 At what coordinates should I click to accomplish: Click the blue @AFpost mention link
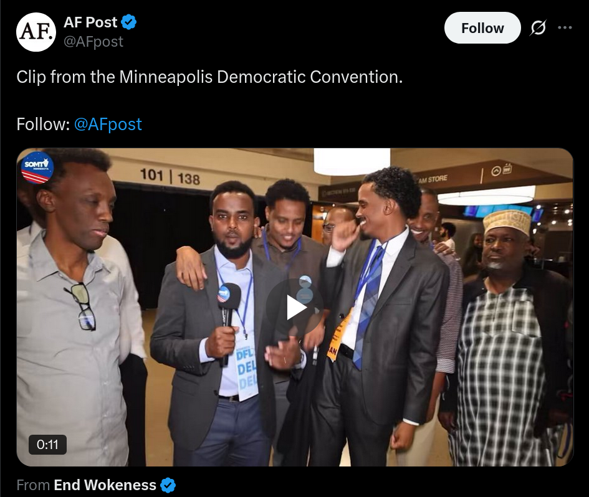(108, 125)
